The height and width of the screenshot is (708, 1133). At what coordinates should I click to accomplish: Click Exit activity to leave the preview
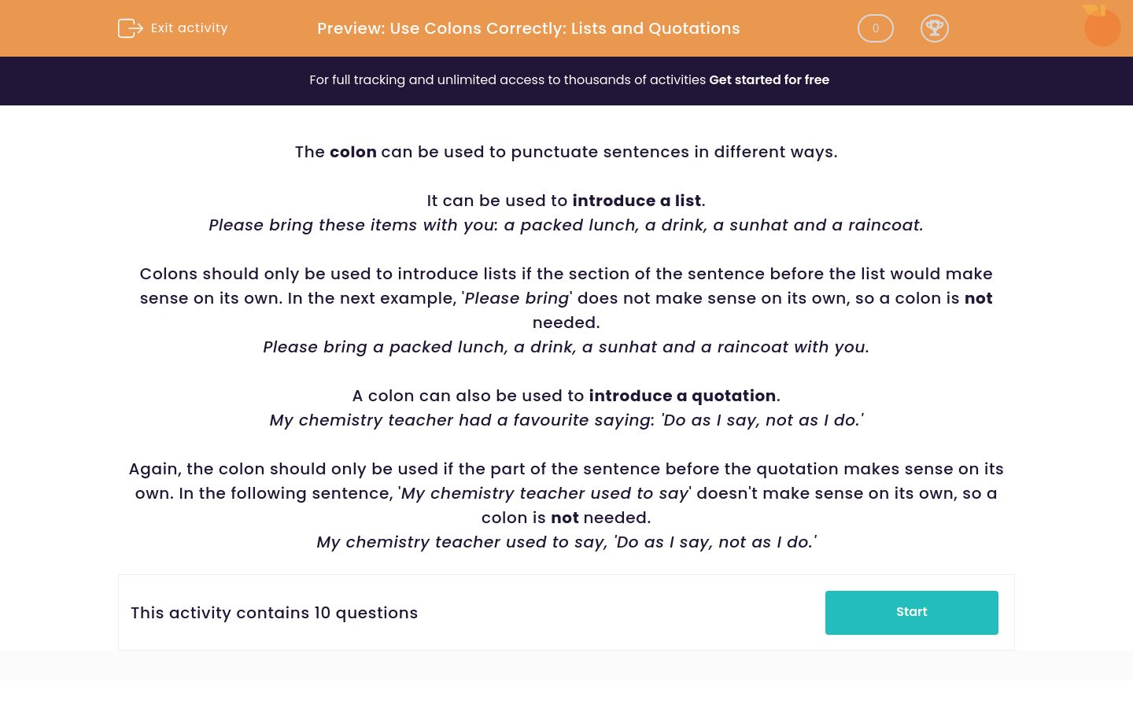(189, 28)
